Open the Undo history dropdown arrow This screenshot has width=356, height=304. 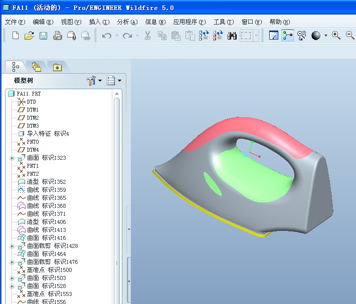(117, 36)
